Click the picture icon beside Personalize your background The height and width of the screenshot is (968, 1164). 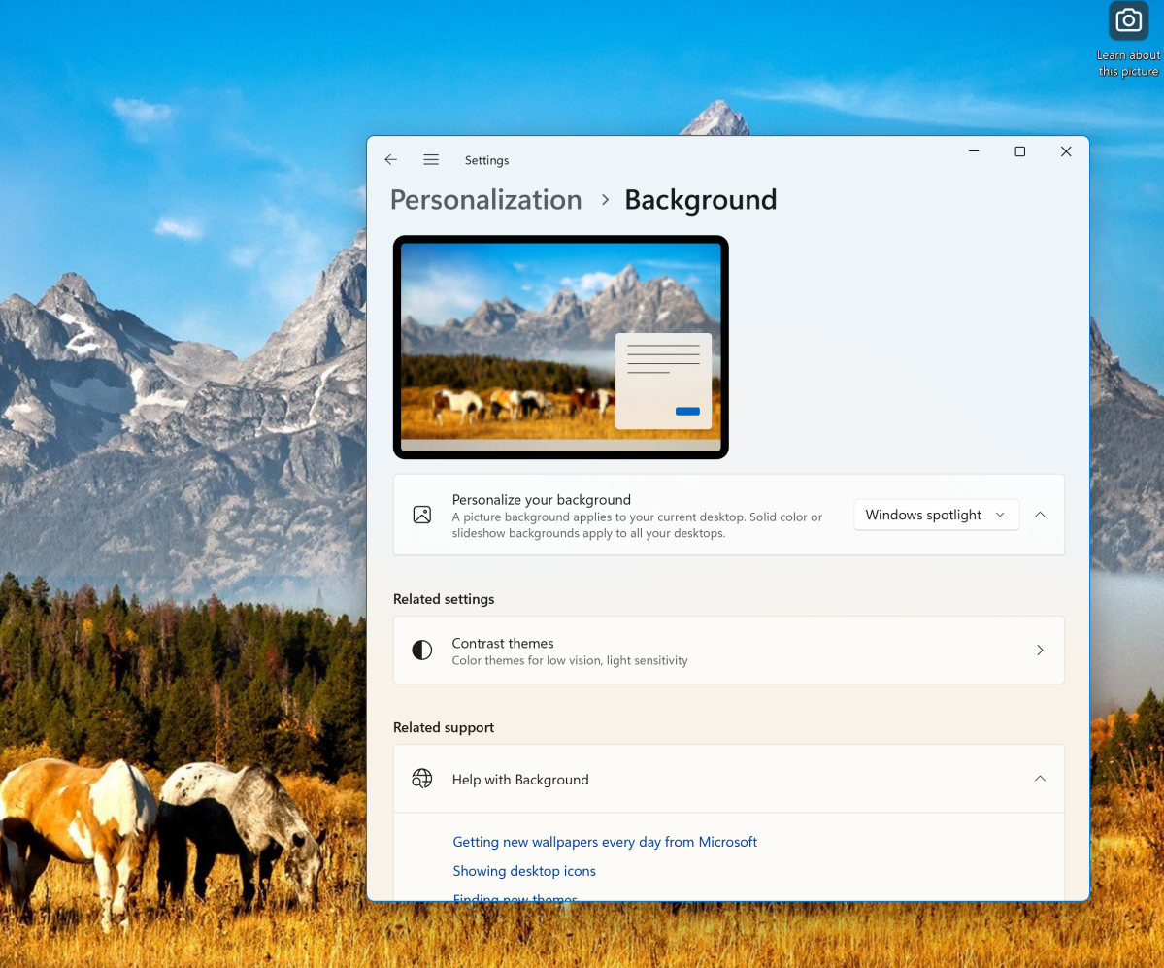(421, 515)
